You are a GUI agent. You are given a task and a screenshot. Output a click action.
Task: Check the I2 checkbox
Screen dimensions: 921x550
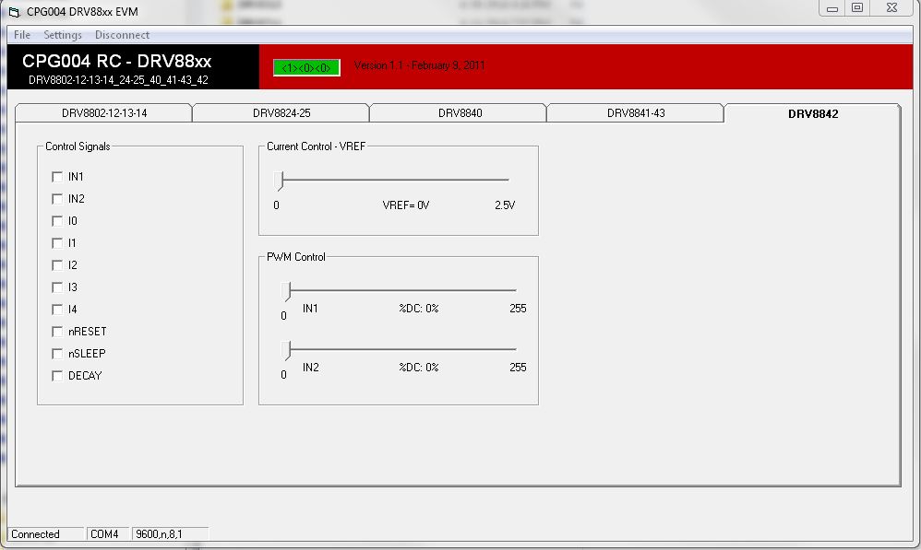coord(57,265)
